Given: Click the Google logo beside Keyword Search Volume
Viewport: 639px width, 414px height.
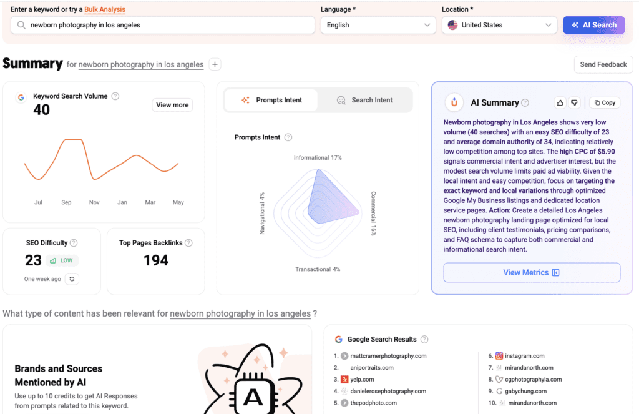Looking at the screenshot, I should pos(21,97).
